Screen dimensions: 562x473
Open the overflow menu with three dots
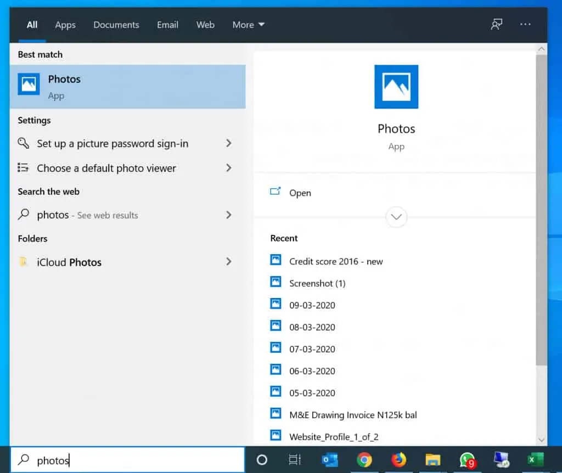point(525,25)
